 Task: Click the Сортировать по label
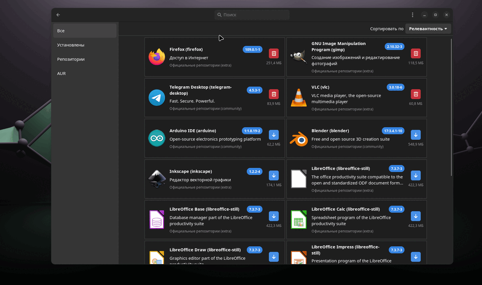(387, 29)
